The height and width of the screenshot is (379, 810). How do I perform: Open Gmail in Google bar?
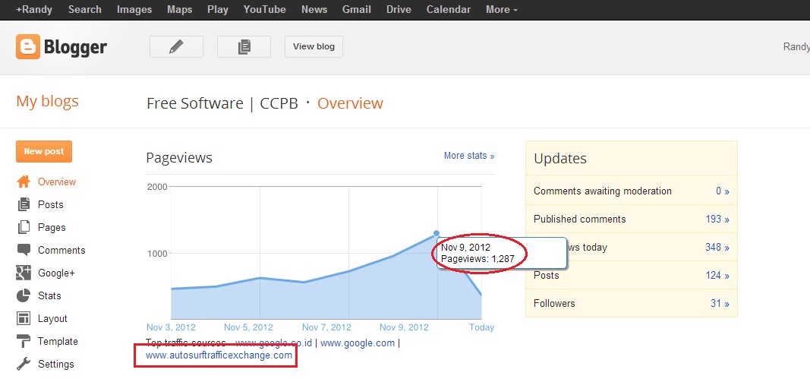click(357, 9)
